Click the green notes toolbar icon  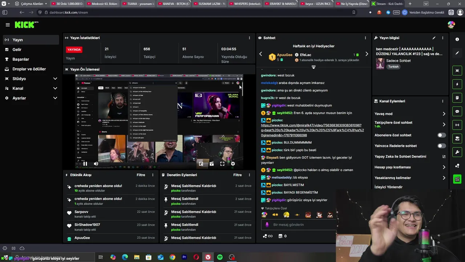click(457, 98)
